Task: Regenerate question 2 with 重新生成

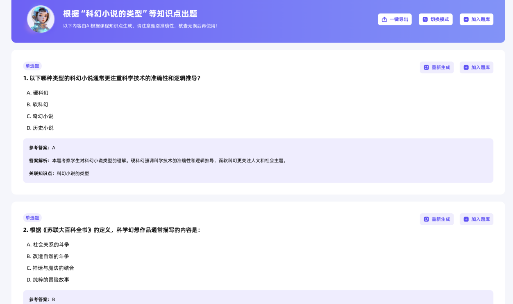Action: [436, 219]
